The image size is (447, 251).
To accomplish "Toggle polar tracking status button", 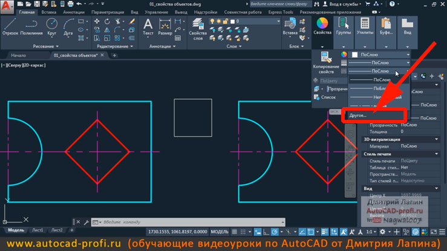I will click(x=275, y=232).
